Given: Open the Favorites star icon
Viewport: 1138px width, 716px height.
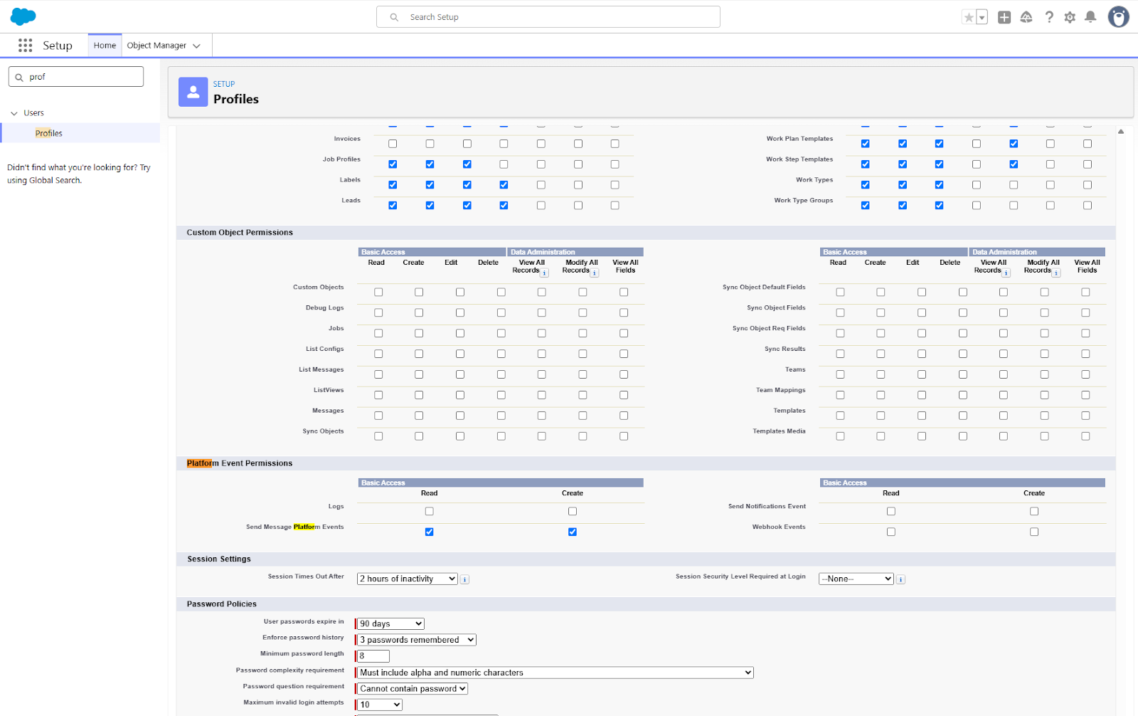Looking at the screenshot, I should [x=968, y=18].
